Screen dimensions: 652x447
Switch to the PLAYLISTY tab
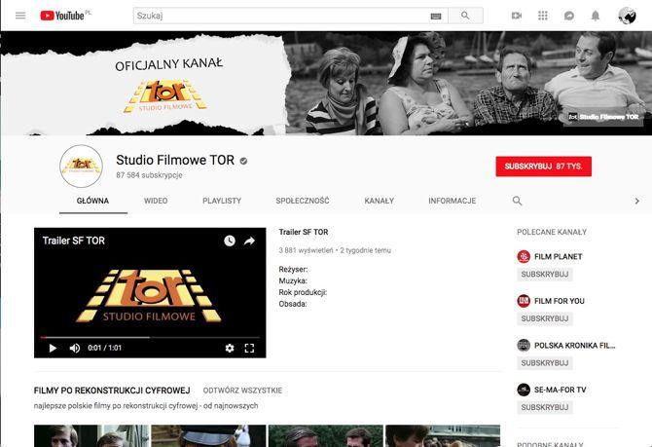222,201
